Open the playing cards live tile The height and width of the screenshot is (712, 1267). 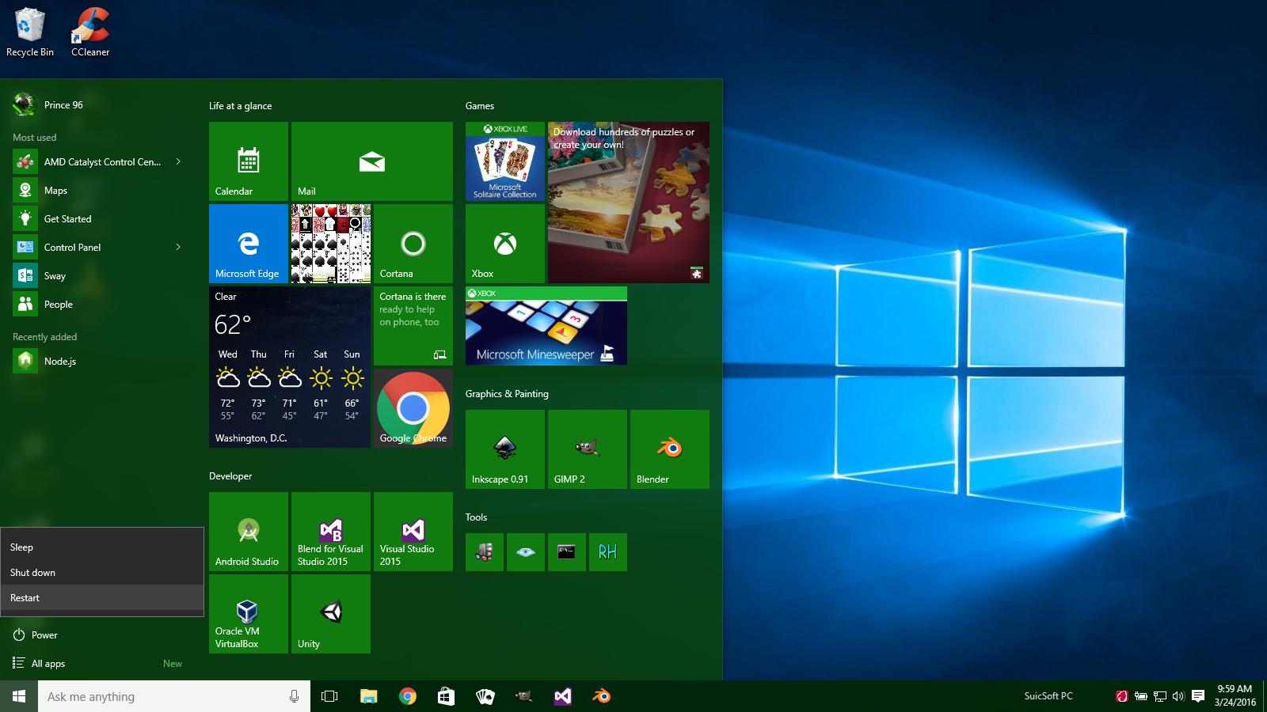[x=331, y=244]
